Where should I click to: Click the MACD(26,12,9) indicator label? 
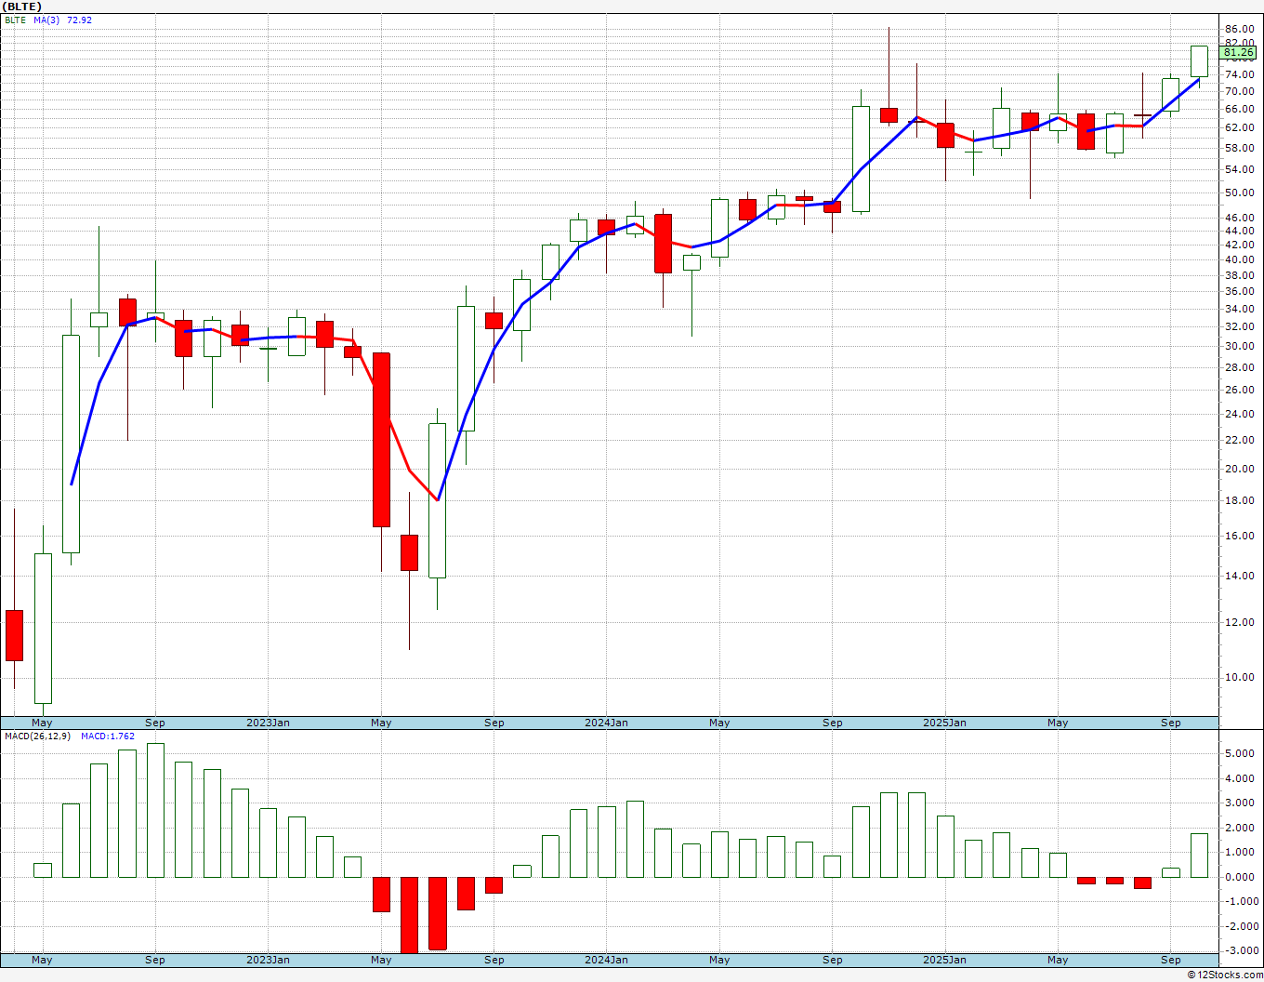point(38,736)
